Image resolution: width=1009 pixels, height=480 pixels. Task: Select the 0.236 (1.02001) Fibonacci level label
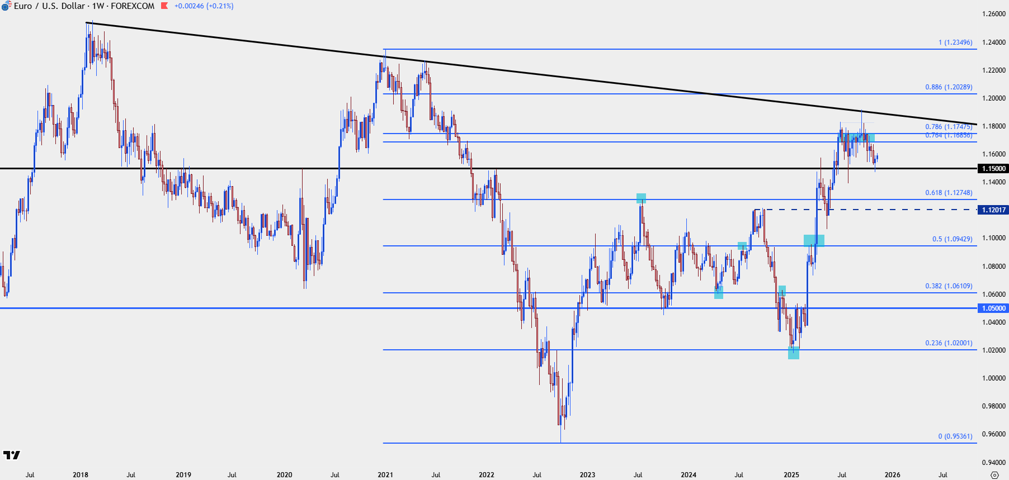pyautogui.click(x=949, y=343)
